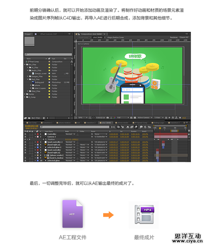The width and height of the screenshot is (214, 247).
Task: Click the flowchart icon beside Final Comp row
Action: (x=72, y=61)
